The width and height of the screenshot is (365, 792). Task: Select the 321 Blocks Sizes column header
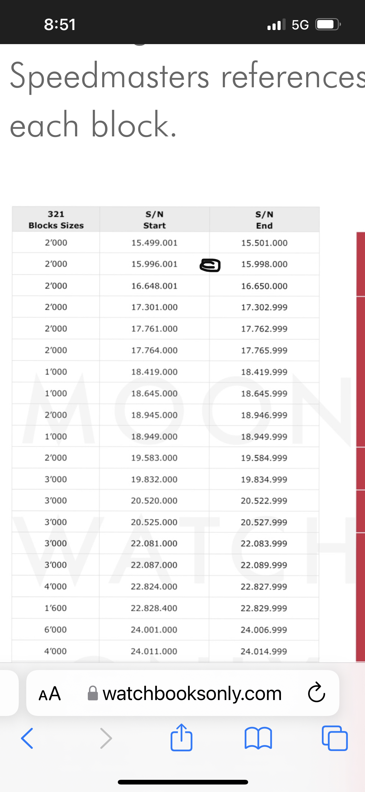pyautogui.click(x=56, y=220)
